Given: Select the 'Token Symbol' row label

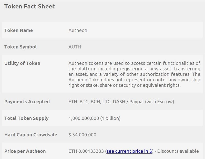Looking at the screenshot, I should pos(20,47).
